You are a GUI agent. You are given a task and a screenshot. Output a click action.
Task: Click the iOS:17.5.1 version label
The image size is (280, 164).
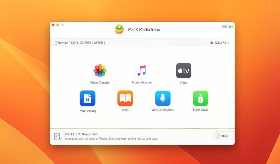pos(221,43)
